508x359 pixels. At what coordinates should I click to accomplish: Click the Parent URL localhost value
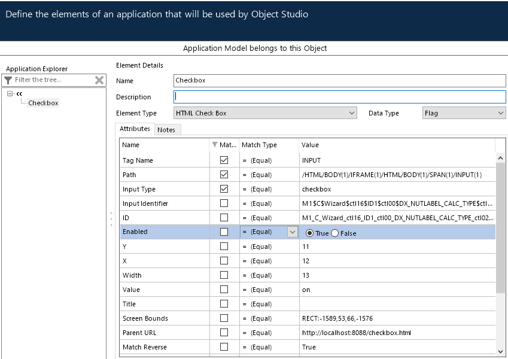coord(357,333)
